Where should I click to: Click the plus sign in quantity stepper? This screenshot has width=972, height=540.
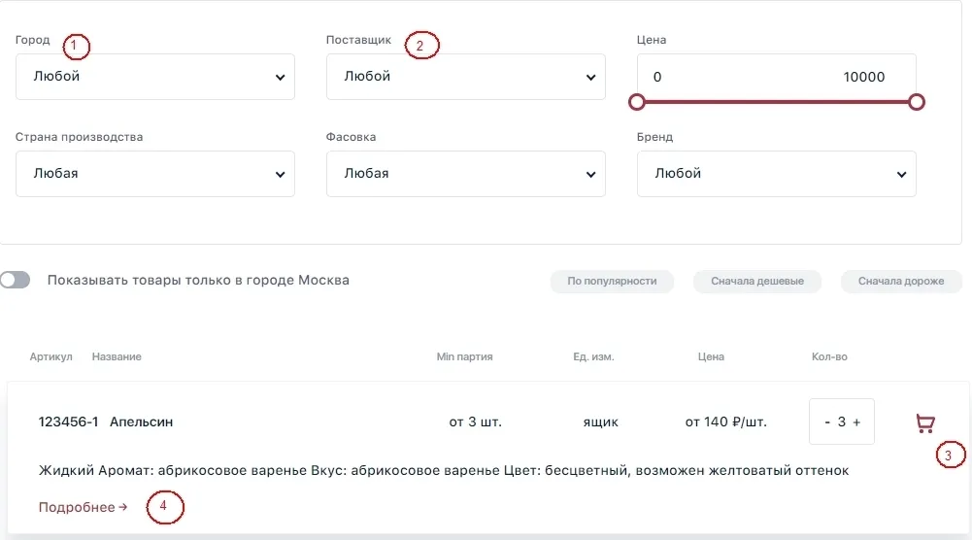(x=856, y=422)
